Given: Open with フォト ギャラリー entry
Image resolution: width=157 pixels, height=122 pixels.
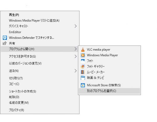Looking at the screenshot, I should coord(109,66).
